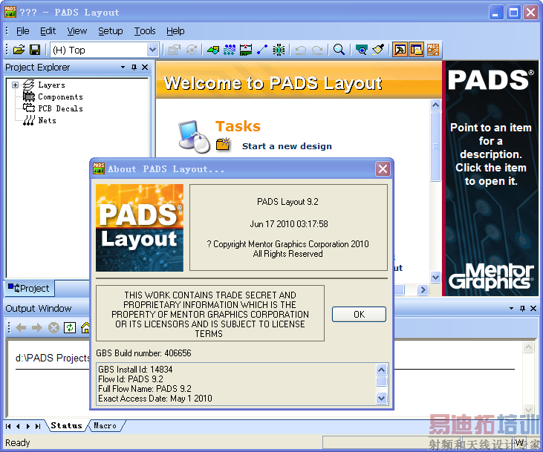
Task: Click the Output Window forward arrow
Action: [36, 327]
